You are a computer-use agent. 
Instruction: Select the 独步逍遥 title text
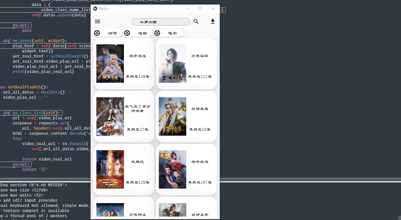coord(138,56)
